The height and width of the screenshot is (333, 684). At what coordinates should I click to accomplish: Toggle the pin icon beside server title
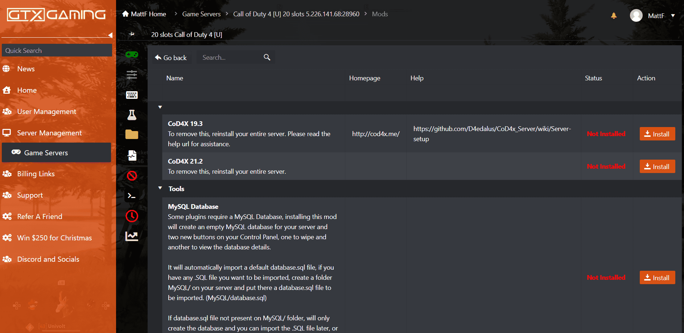point(132,34)
